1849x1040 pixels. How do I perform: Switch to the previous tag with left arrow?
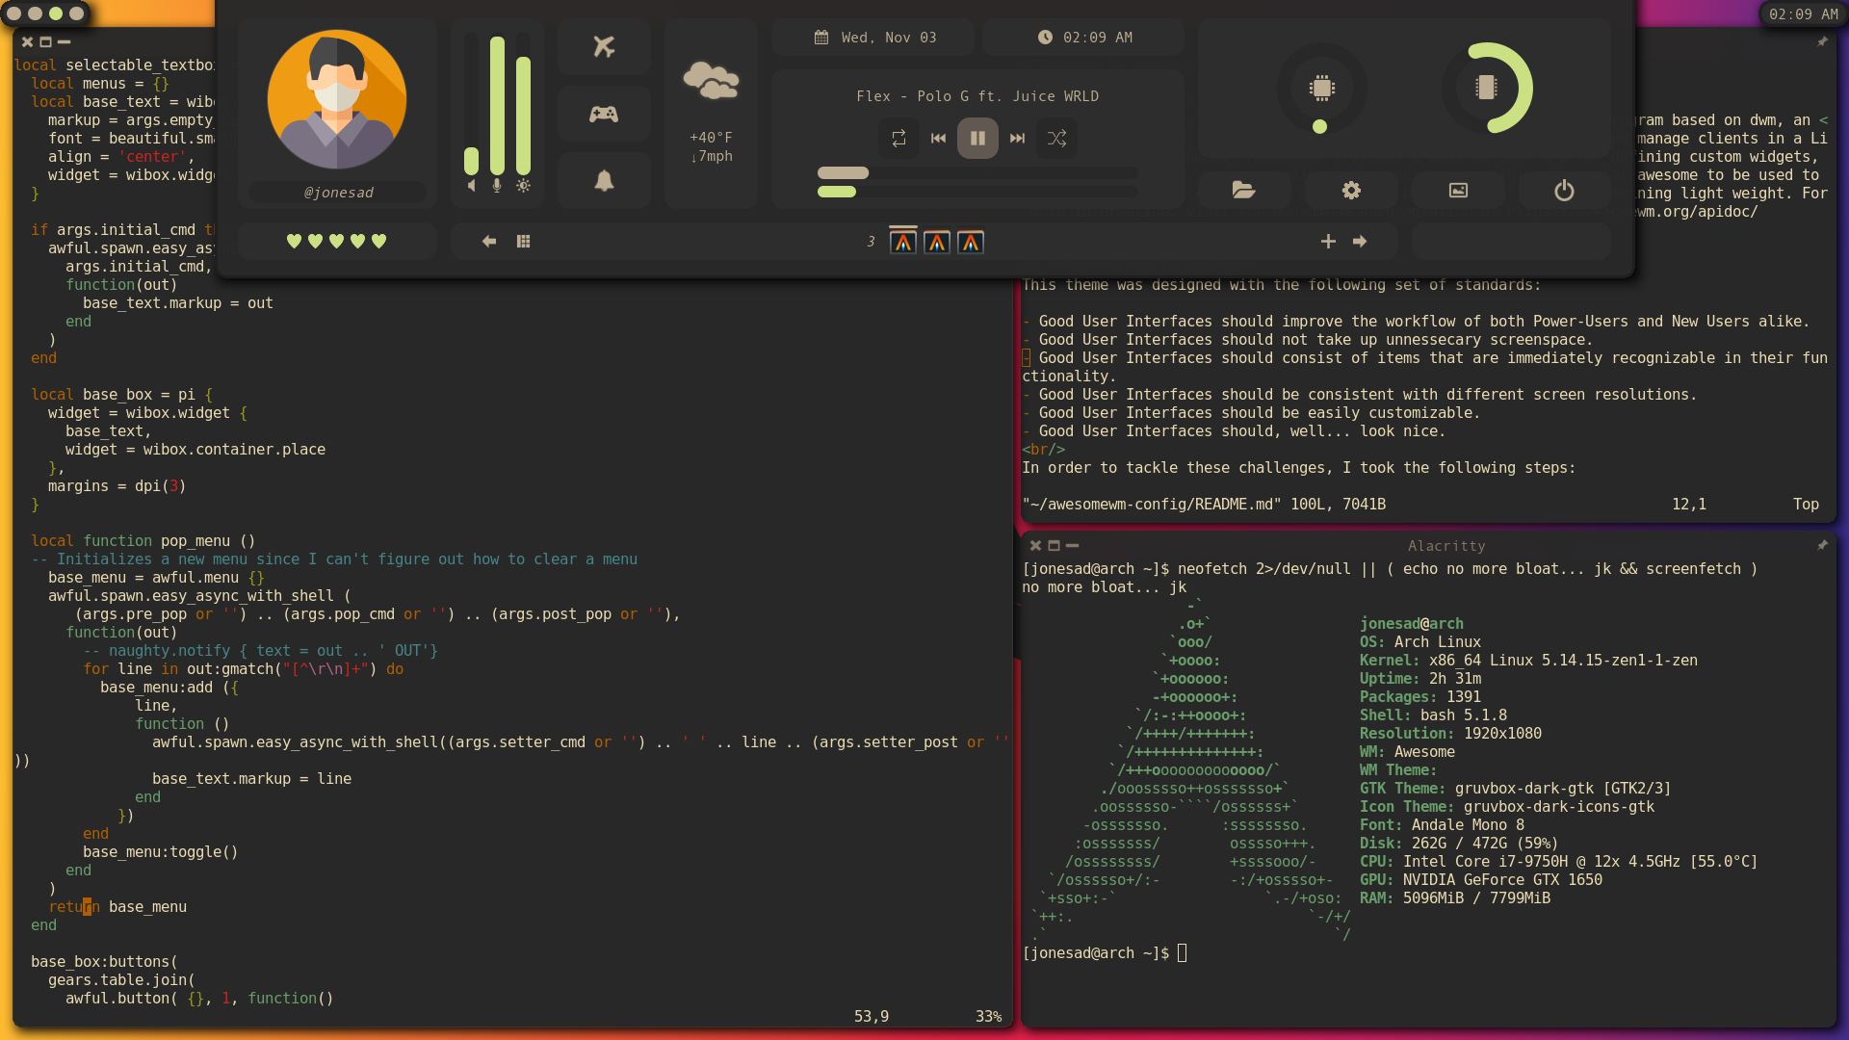(x=489, y=242)
